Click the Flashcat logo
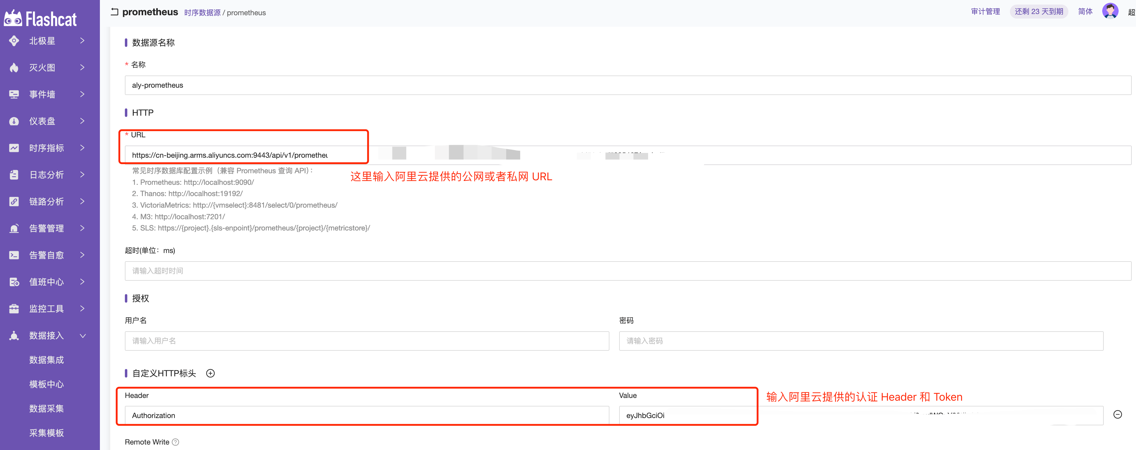1136x450 pixels. [40, 19]
